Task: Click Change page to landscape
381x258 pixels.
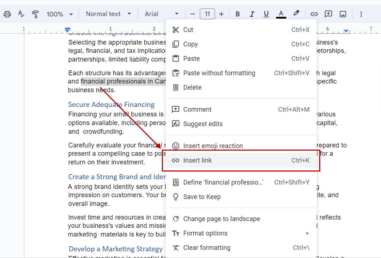Action: coord(221,219)
